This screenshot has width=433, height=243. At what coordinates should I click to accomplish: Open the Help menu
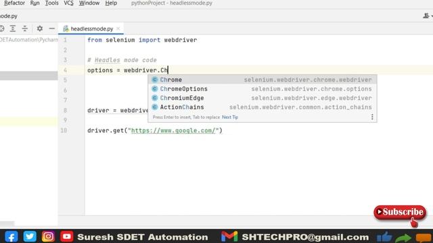tap(111, 3)
